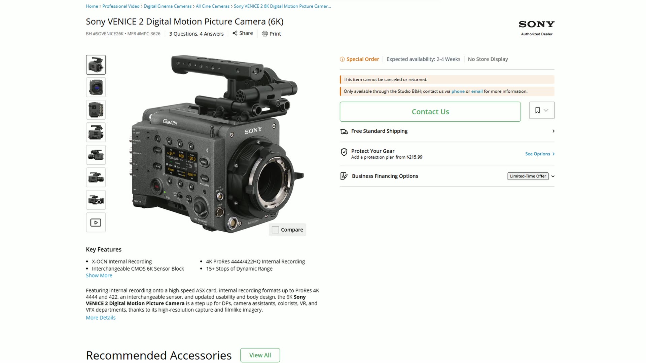Click the Limited-Time Offer badge

tap(528, 176)
